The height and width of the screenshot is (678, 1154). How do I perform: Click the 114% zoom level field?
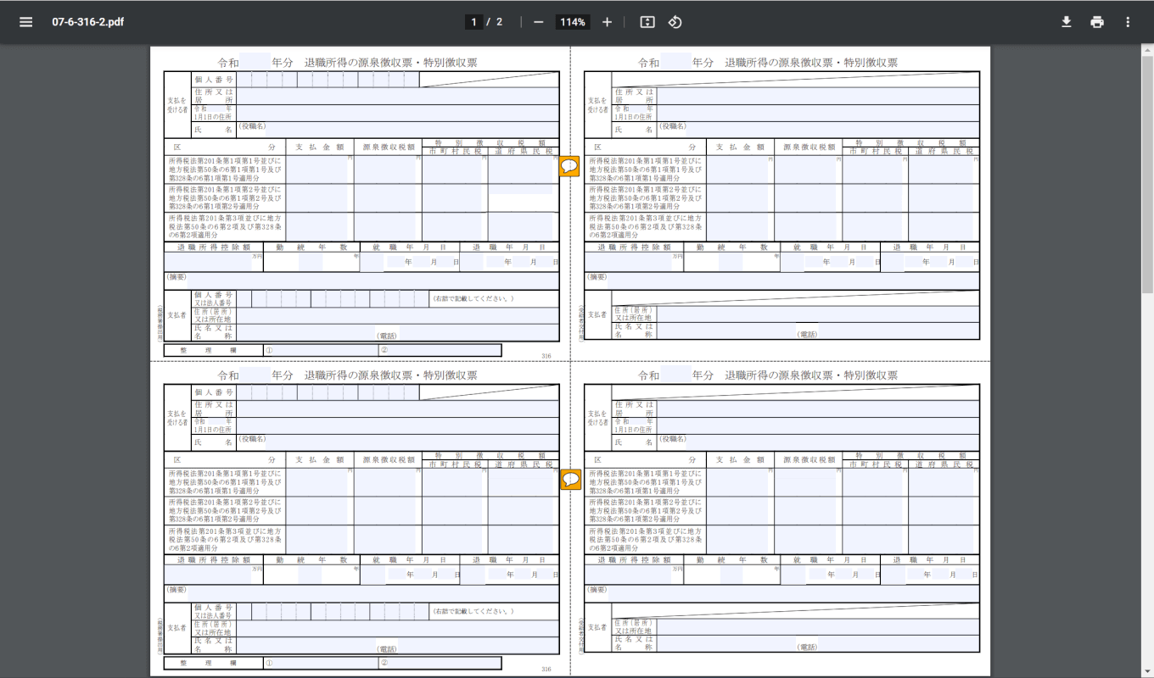click(x=573, y=22)
